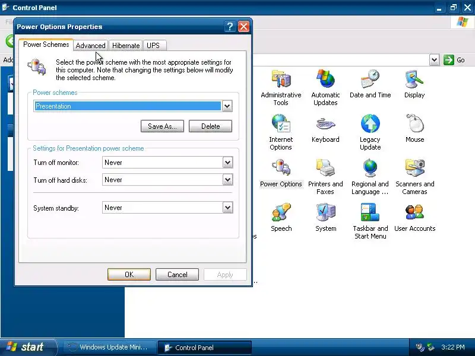The height and width of the screenshot is (356, 475).
Task: Expand the Power schemes dropdown arrow
Action: (227, 106)
